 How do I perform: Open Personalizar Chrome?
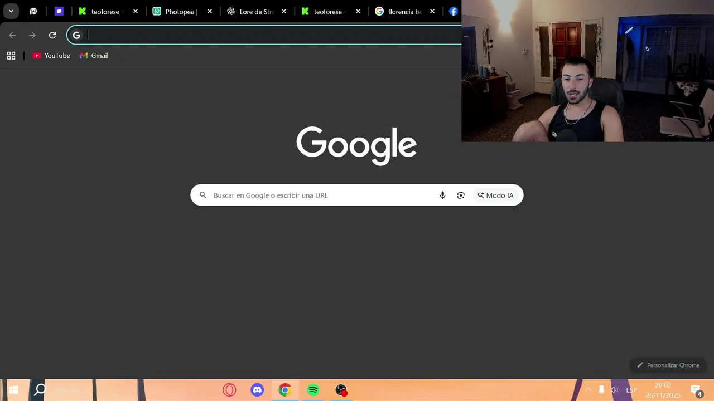668,365
